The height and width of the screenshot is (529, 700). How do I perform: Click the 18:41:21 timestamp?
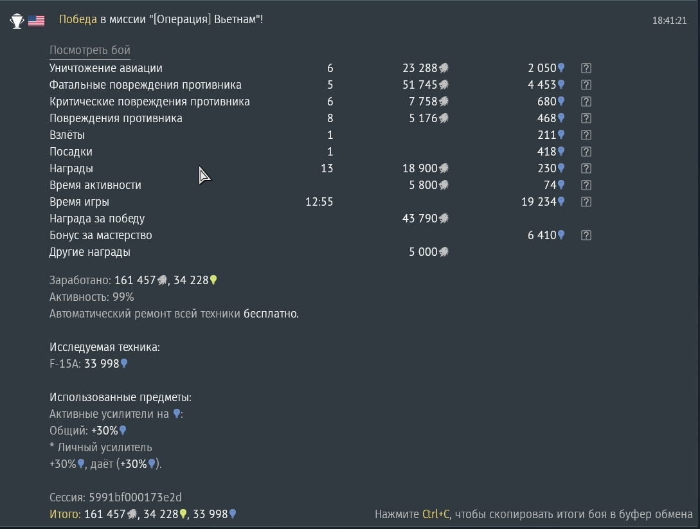669,21
